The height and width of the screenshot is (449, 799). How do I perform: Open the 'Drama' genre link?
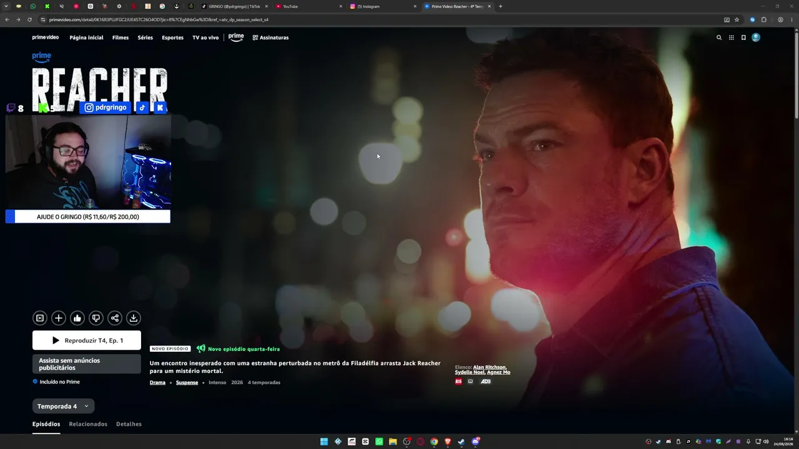click(157, 382)
